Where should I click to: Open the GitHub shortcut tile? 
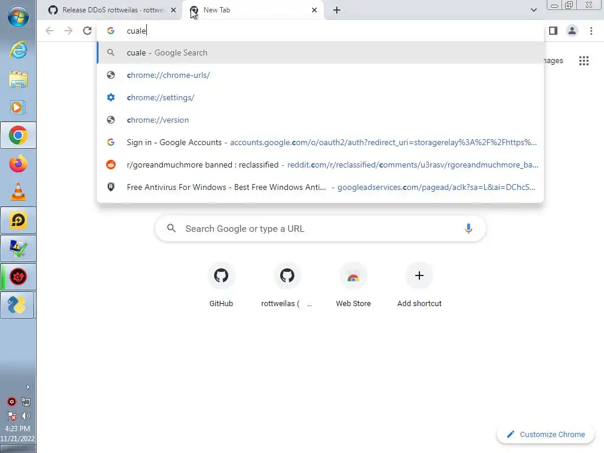[221, 275]
